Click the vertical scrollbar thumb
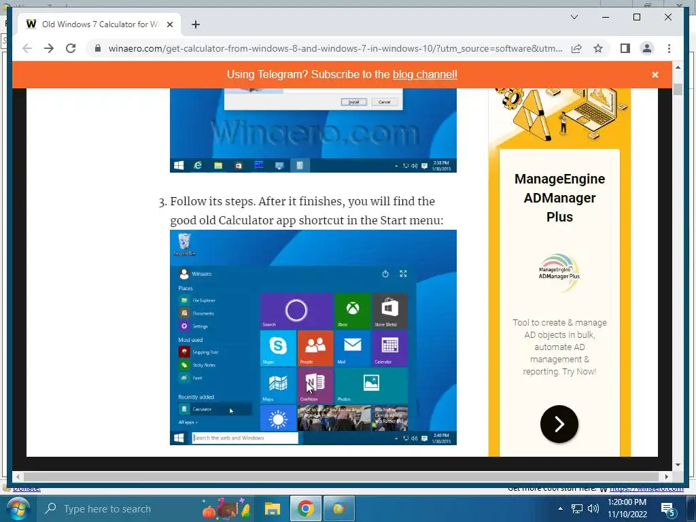Image resolution: width=696 pixels, height=522 pixels. tap(678, 89)
